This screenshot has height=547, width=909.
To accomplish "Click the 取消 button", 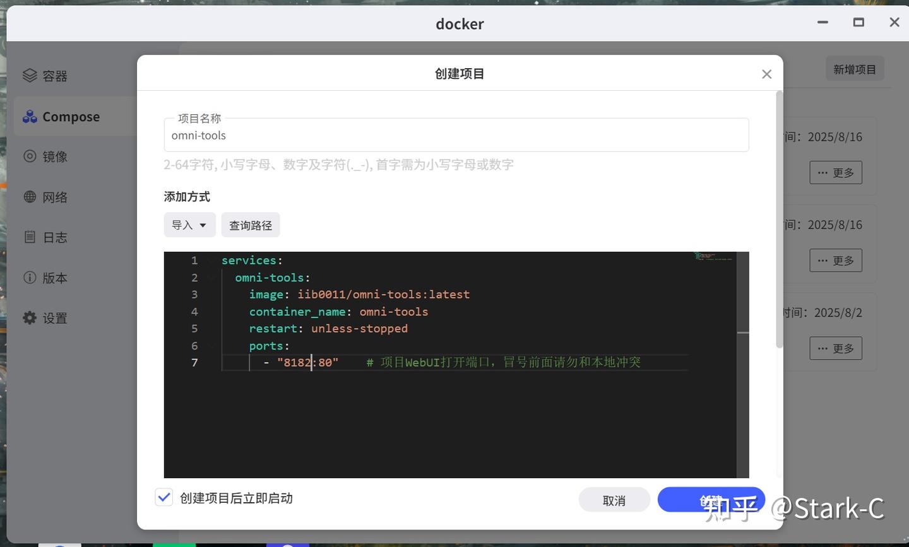I will 614,500.
